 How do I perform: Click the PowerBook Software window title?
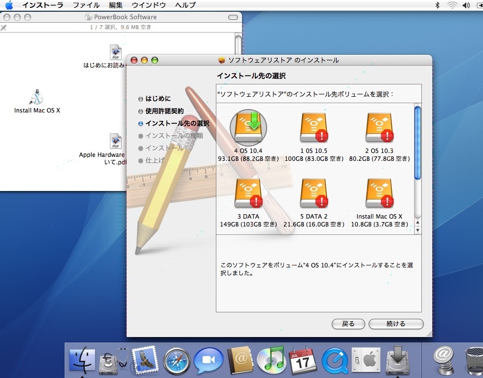125,17
